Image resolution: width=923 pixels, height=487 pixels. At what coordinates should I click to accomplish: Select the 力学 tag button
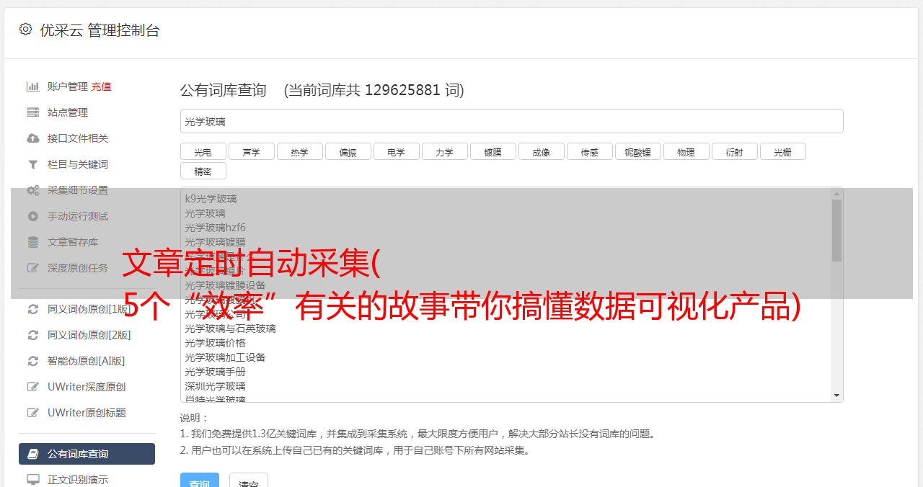[x=445, y=151]
